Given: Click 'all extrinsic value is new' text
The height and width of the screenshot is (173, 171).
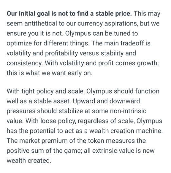Looking at the screenshot, I should (x=119, y=150).
